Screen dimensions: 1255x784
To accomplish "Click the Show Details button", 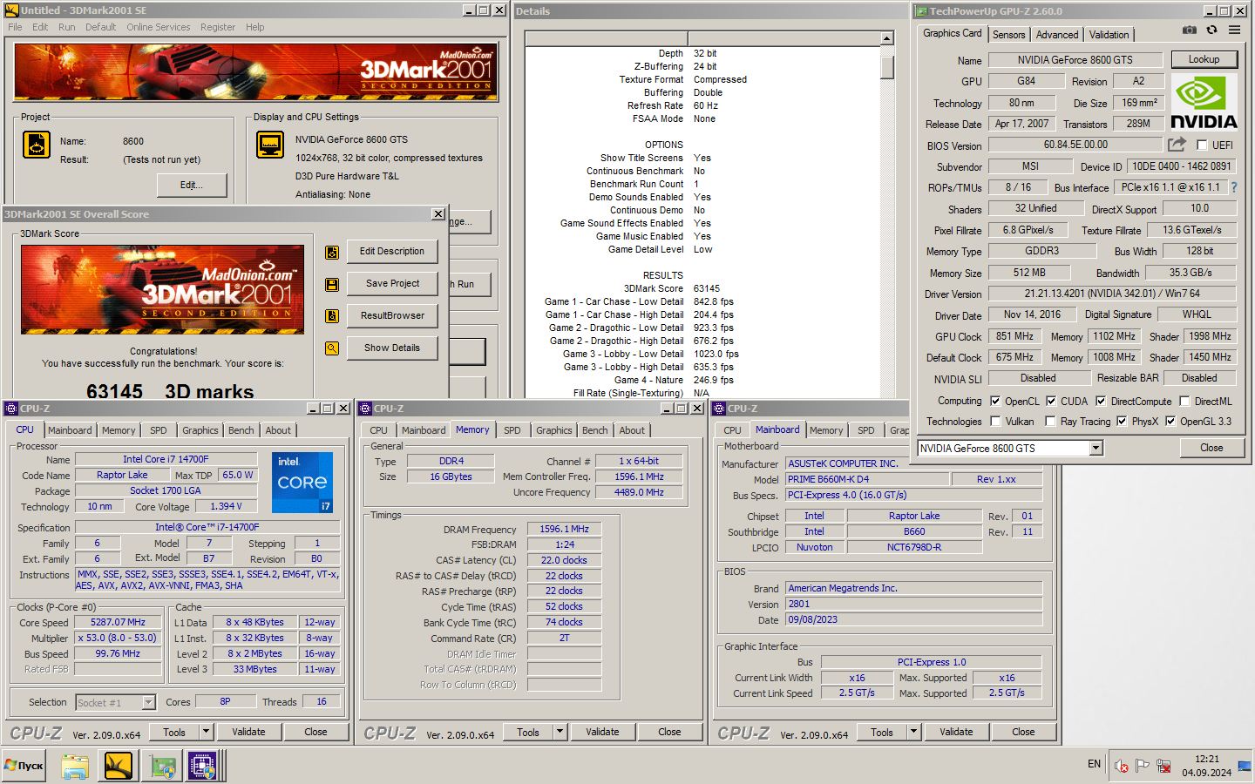I will 392,348.
